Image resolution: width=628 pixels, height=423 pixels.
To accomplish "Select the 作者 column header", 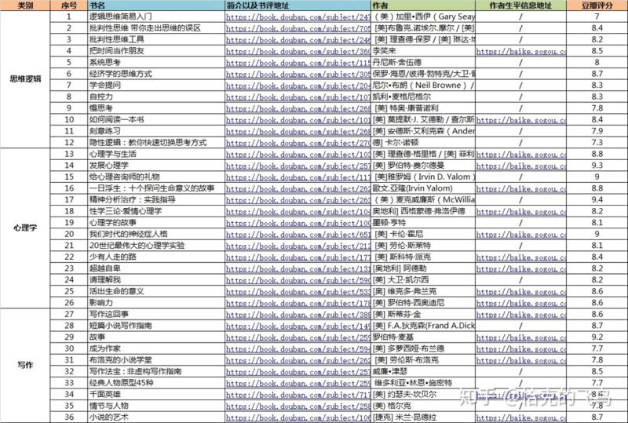I will (423, 5).
